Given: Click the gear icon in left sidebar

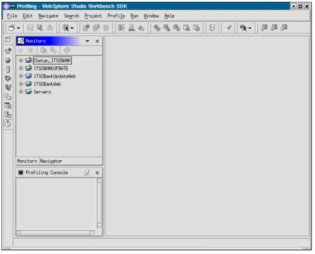Looking at the screenshot, I should (x=8, y=78).
